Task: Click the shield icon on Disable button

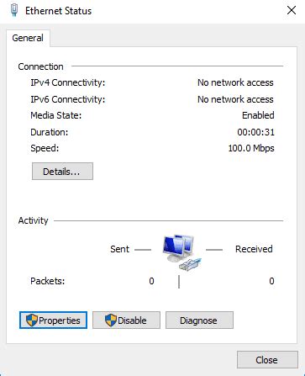Action: (x=111, y=320)
